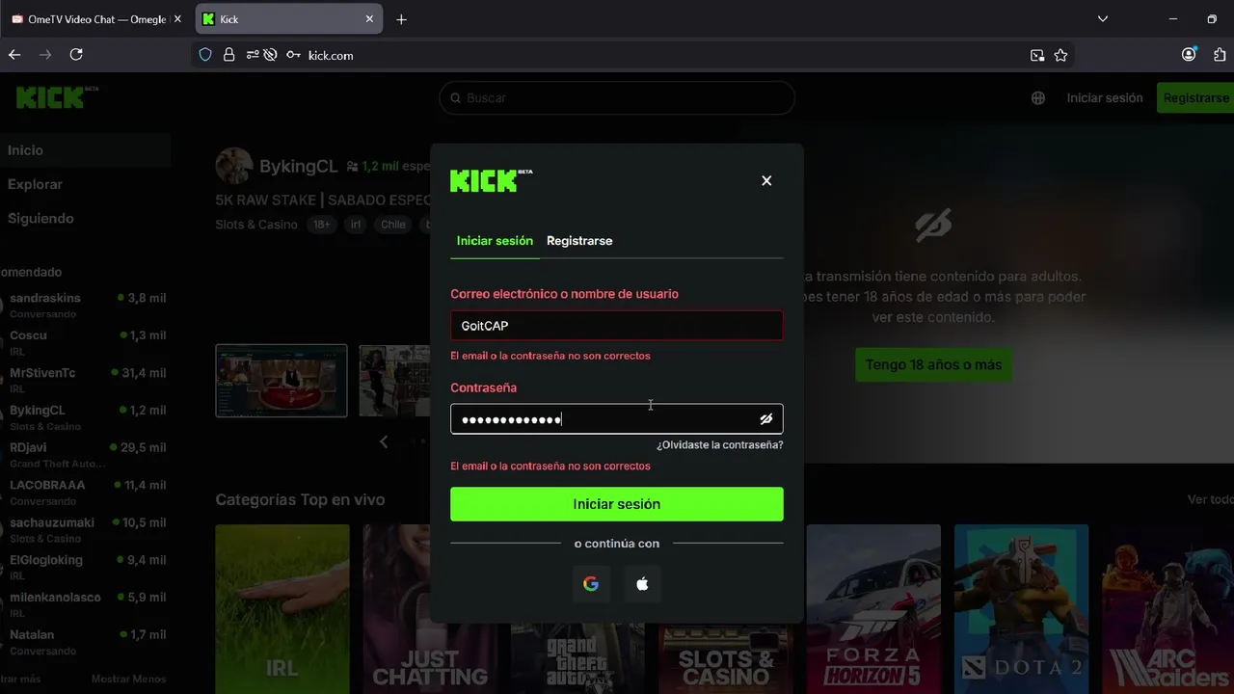Open a new browser tab
The width and height of the screenshot is (1234, 694).
pyautogui.click(x=402, y=19)
